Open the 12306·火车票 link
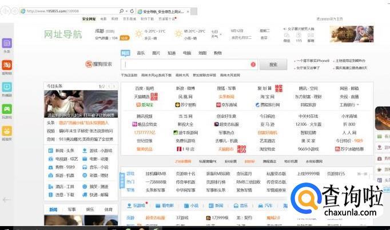390x230 pixels. pos(308,124)
